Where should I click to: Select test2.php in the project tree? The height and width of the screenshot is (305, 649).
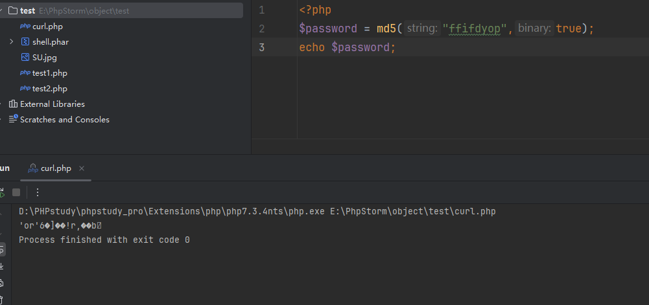pos(49,89)
